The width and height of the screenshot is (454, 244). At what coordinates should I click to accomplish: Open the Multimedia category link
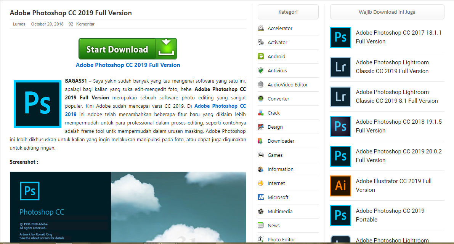pos(280,211)
